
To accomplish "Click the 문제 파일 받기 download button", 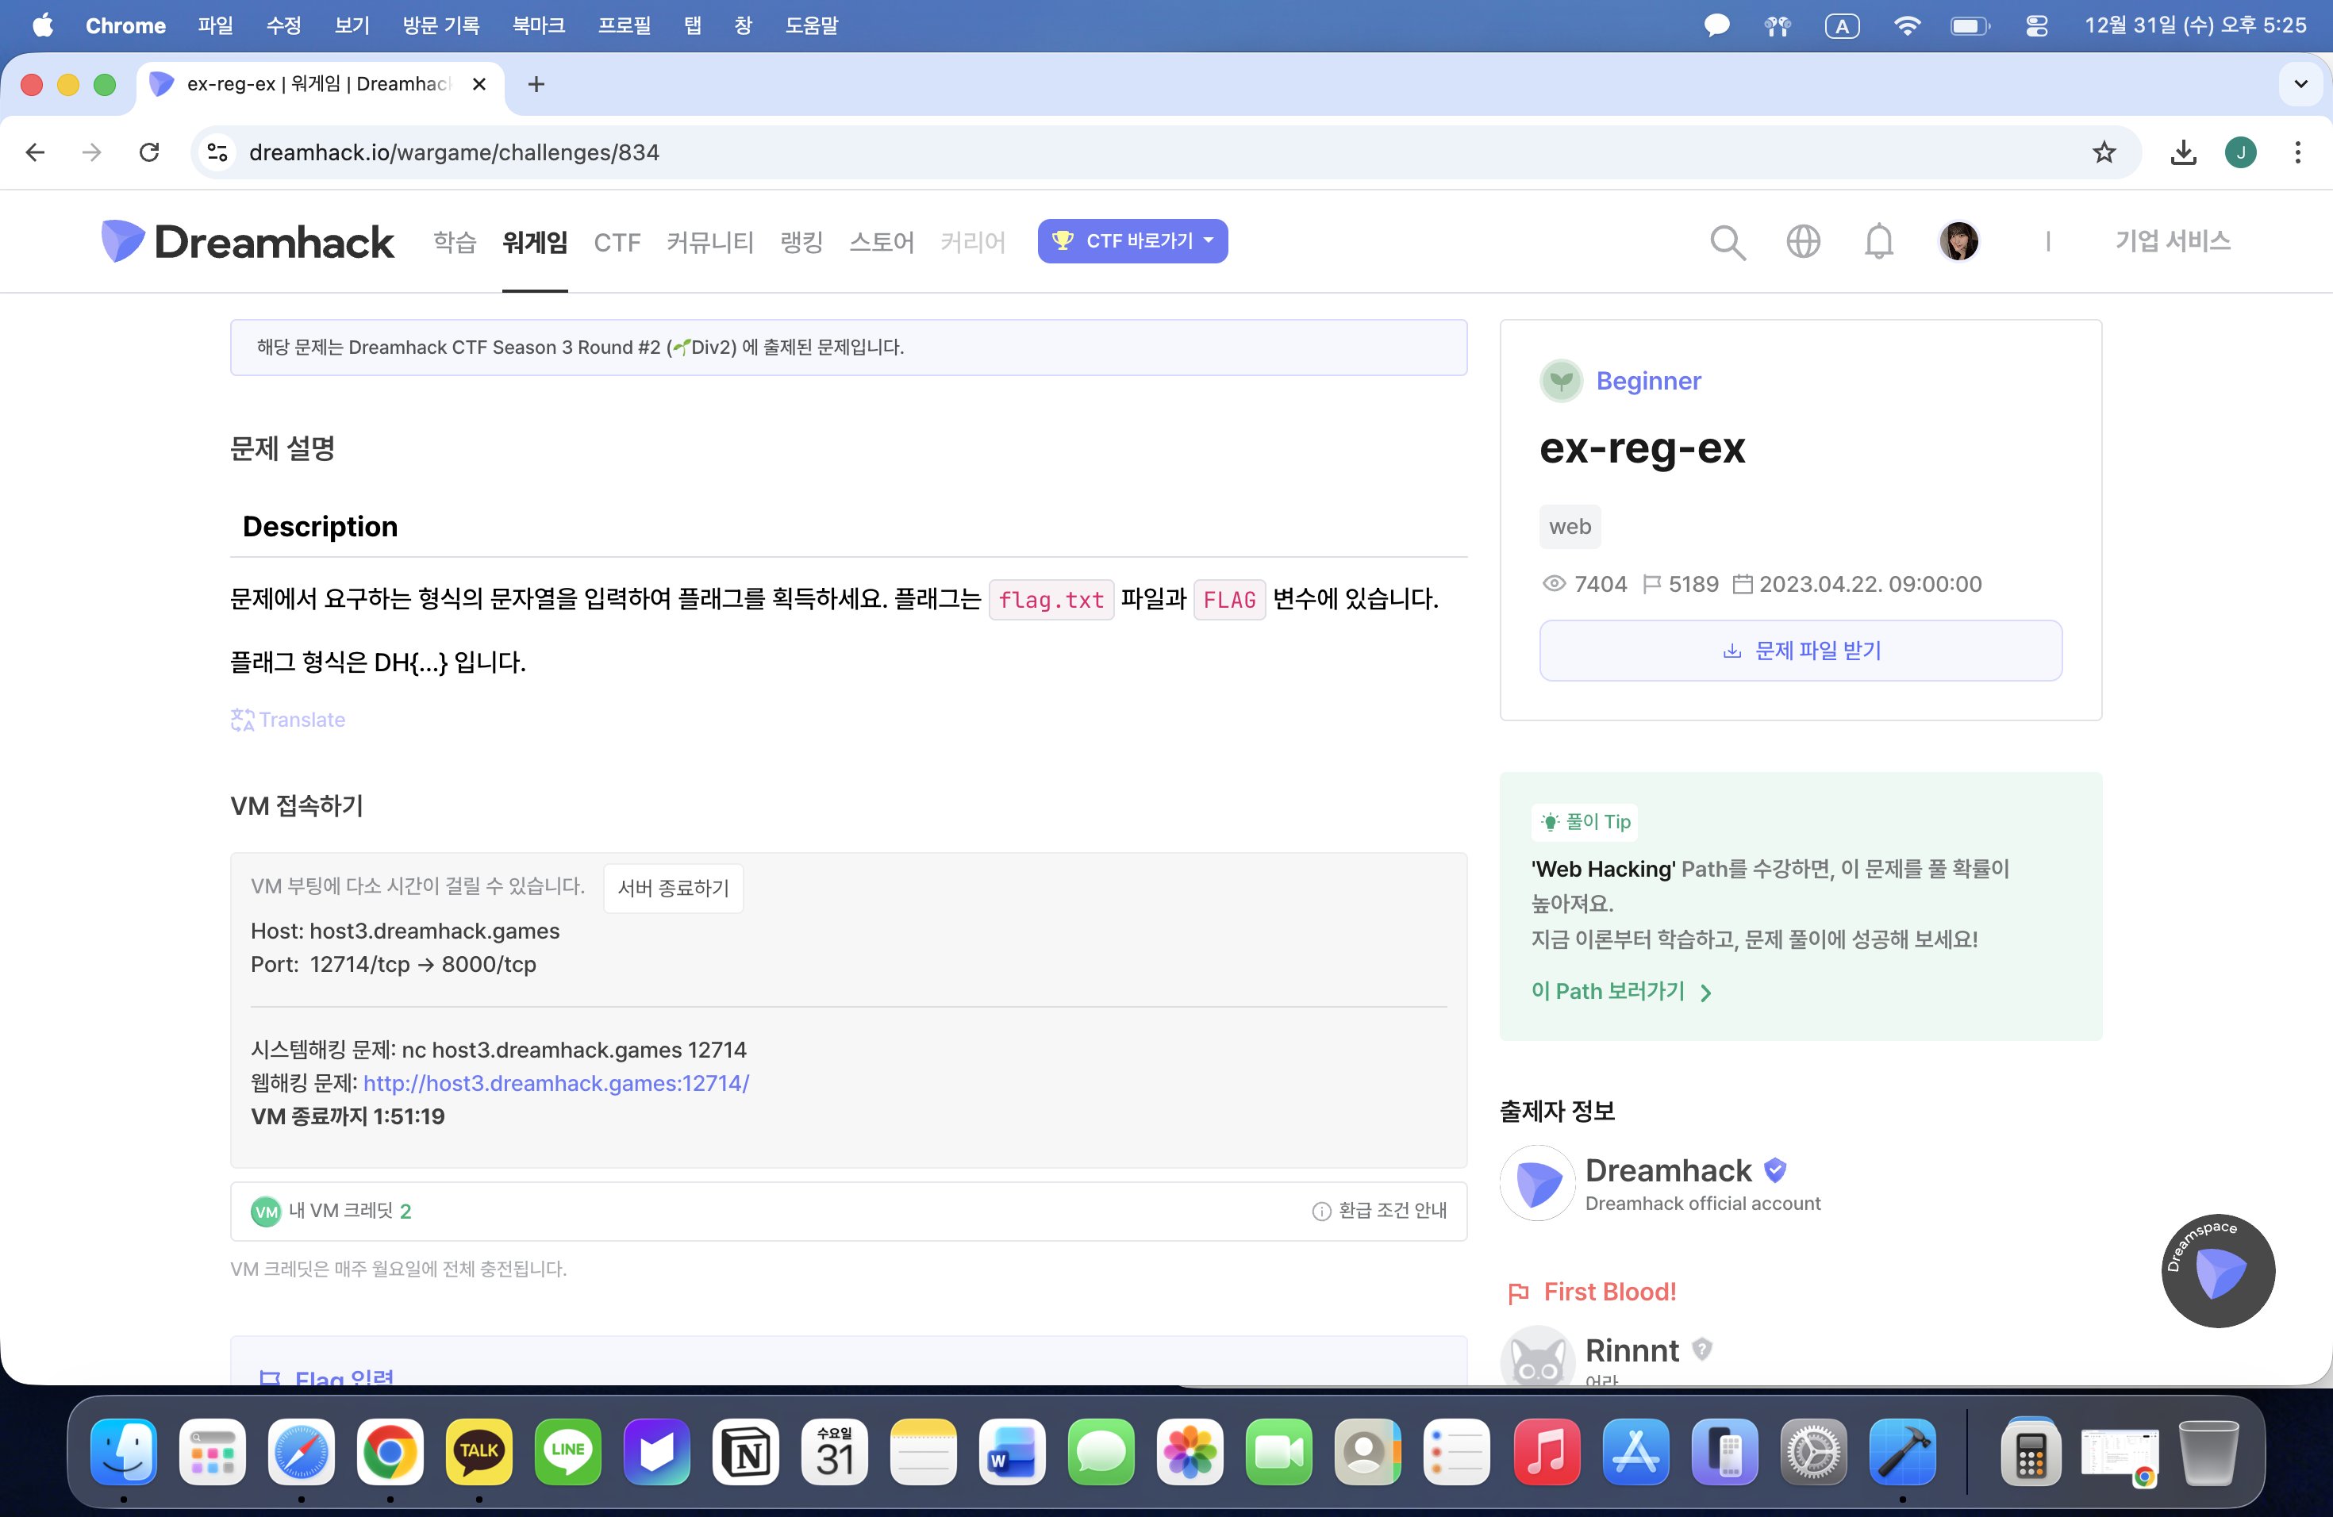I will pos(1800,651).
